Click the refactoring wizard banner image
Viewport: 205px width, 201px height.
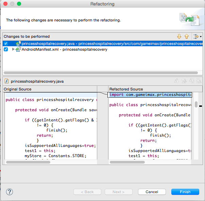pyautogui.click(x=190, y=19)
